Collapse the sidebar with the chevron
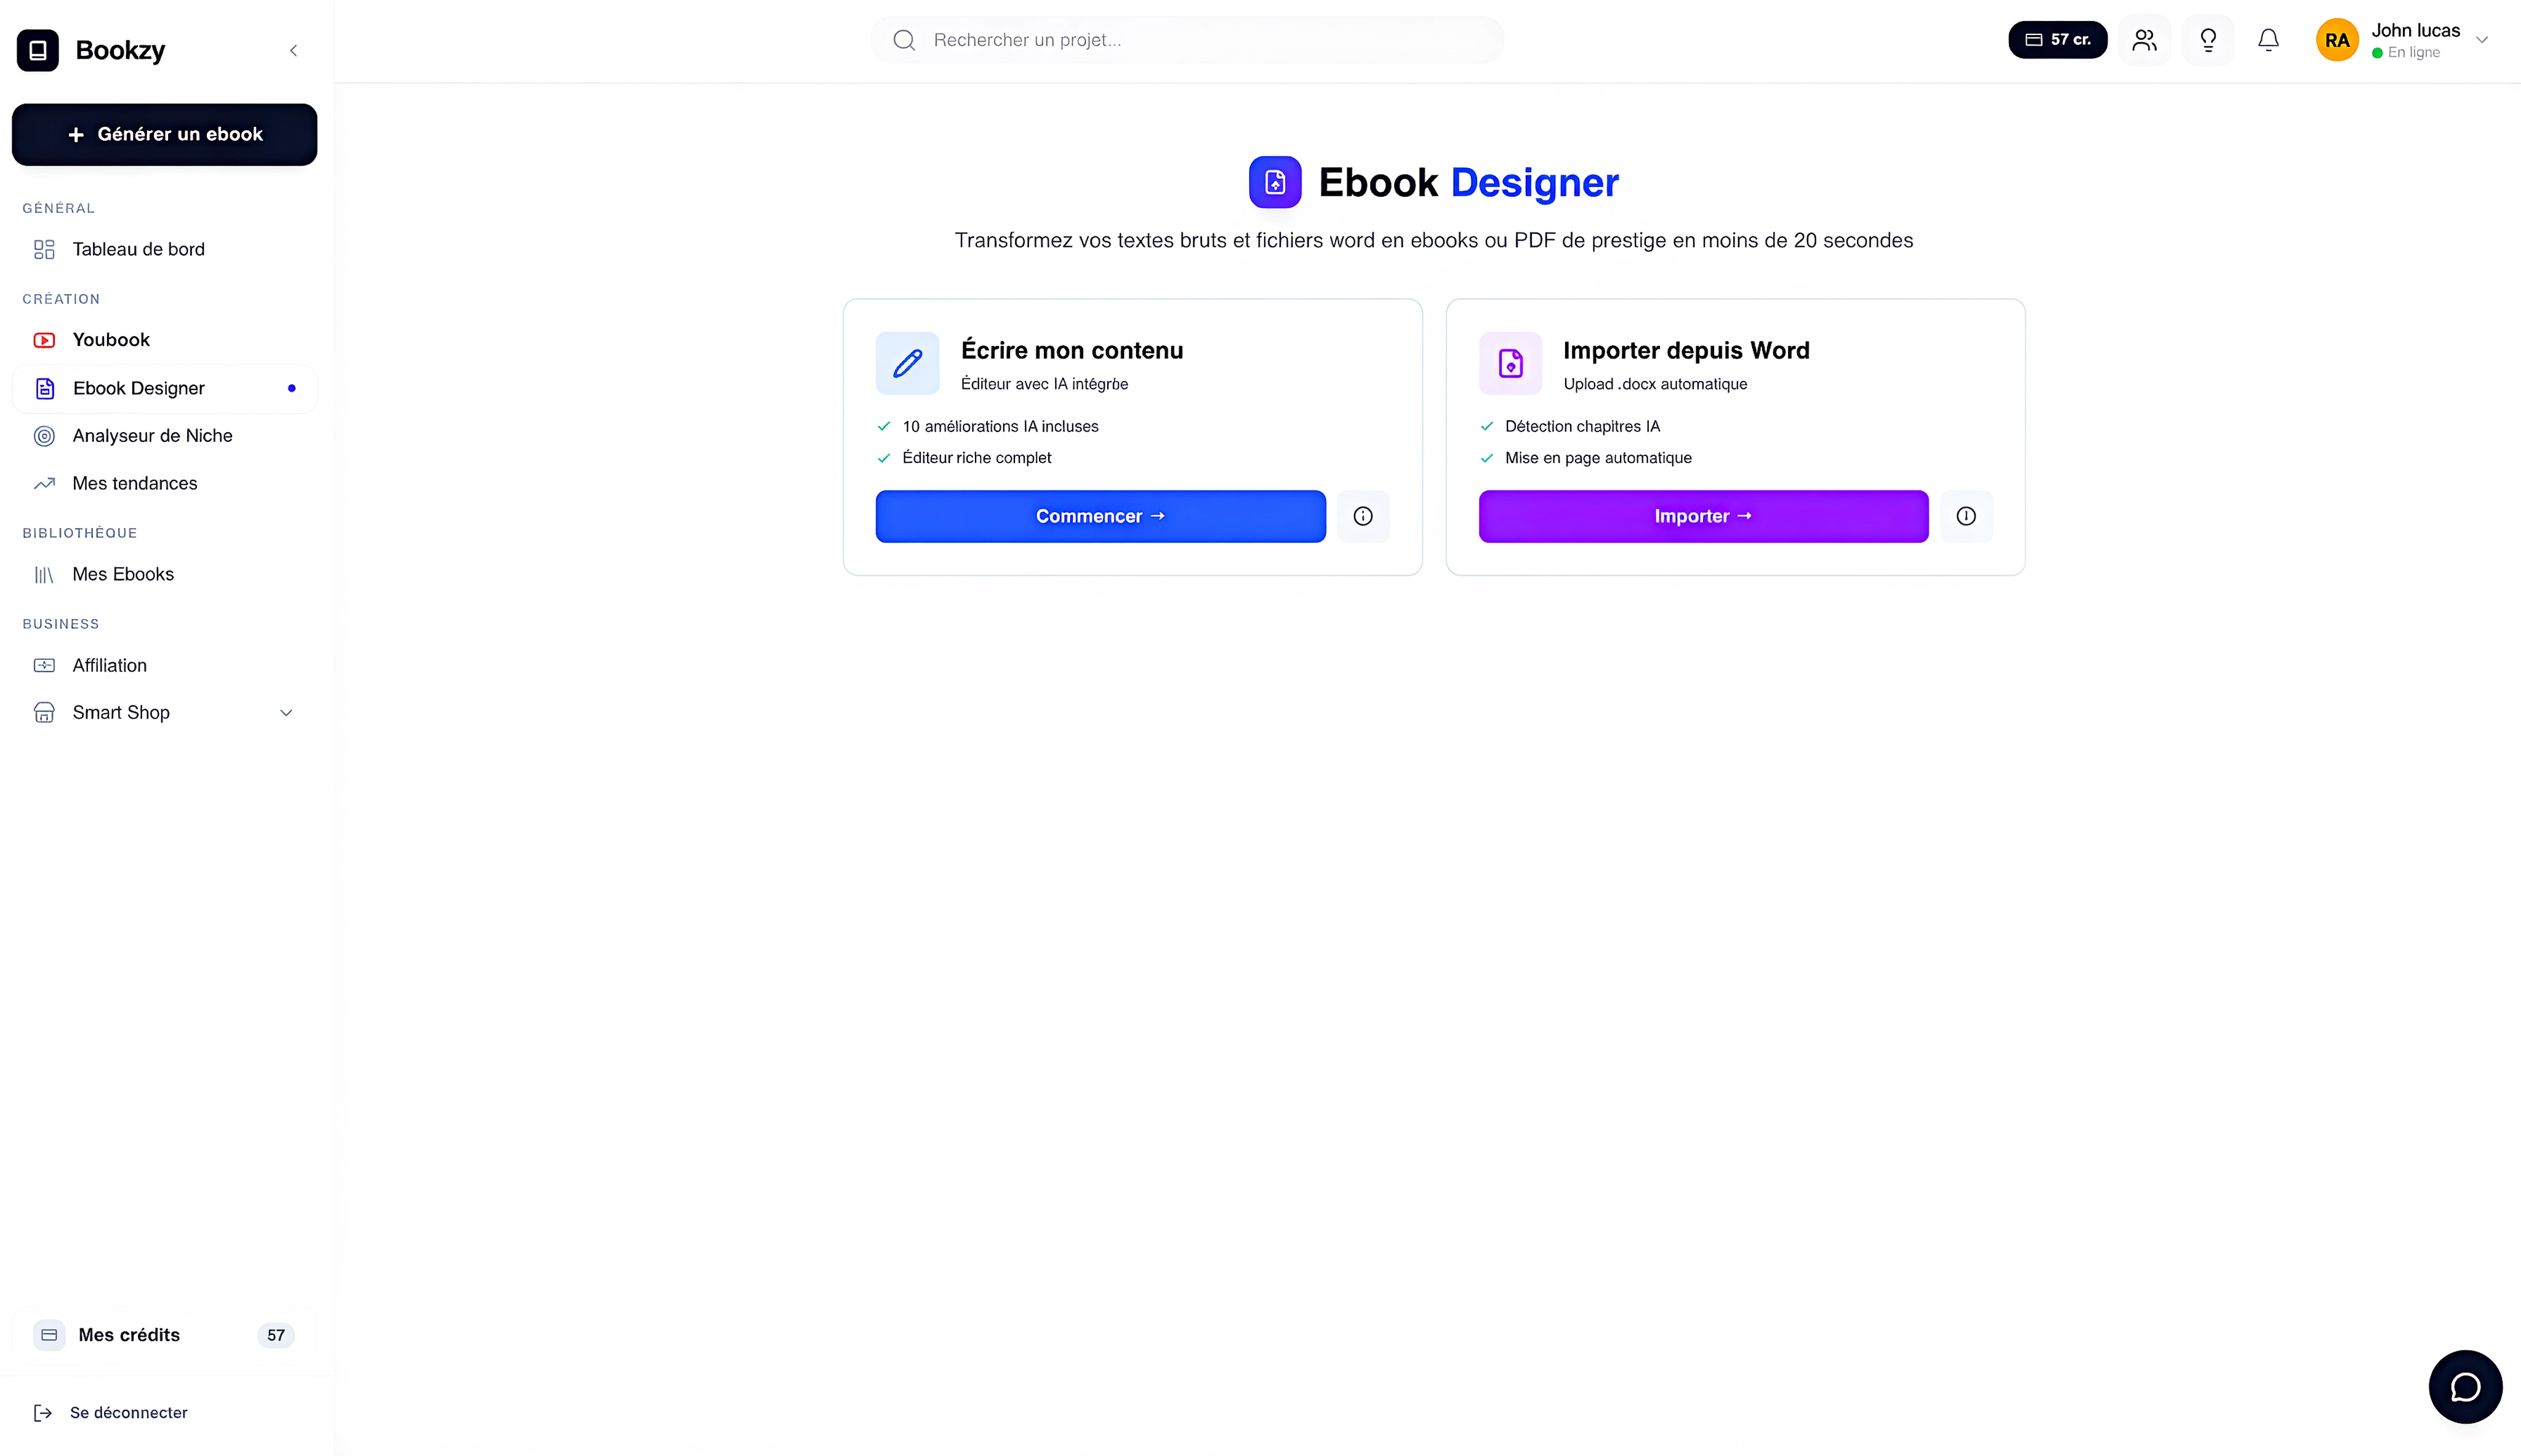 (293, 50)
